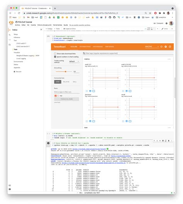Reload the TensorBoard data via refresh icon
The height and width of the screenshot is (204, 183).
pos(161,47)
